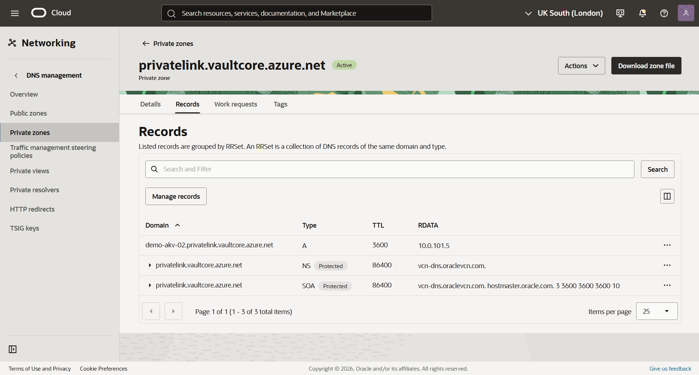Open the main navigation hamburger menu
This screenshot has height=375, width=699.
tap(14, 13)
